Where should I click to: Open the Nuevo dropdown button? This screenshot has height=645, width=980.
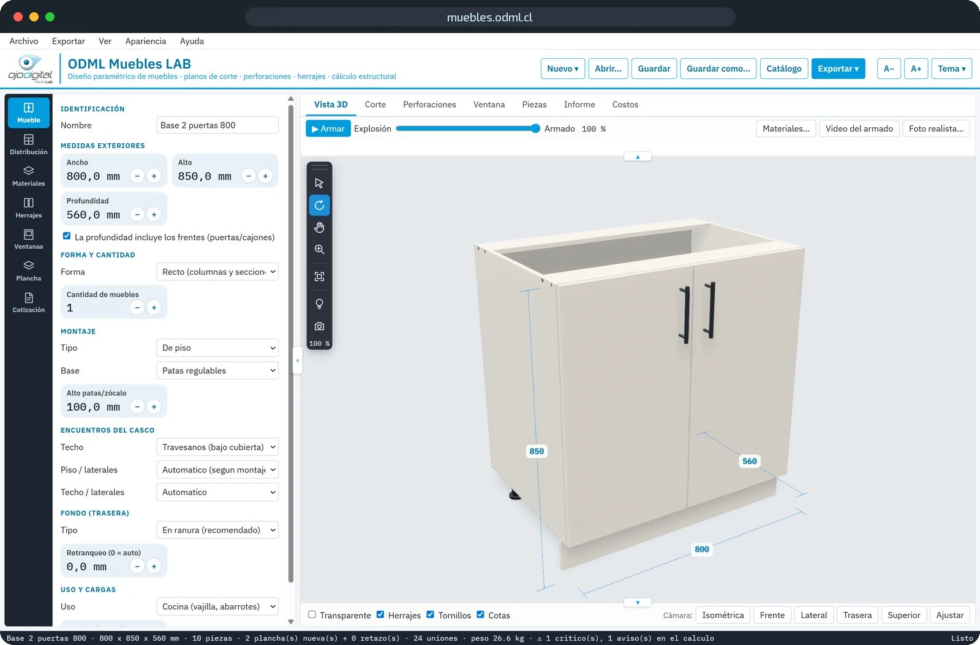[563, 69]
